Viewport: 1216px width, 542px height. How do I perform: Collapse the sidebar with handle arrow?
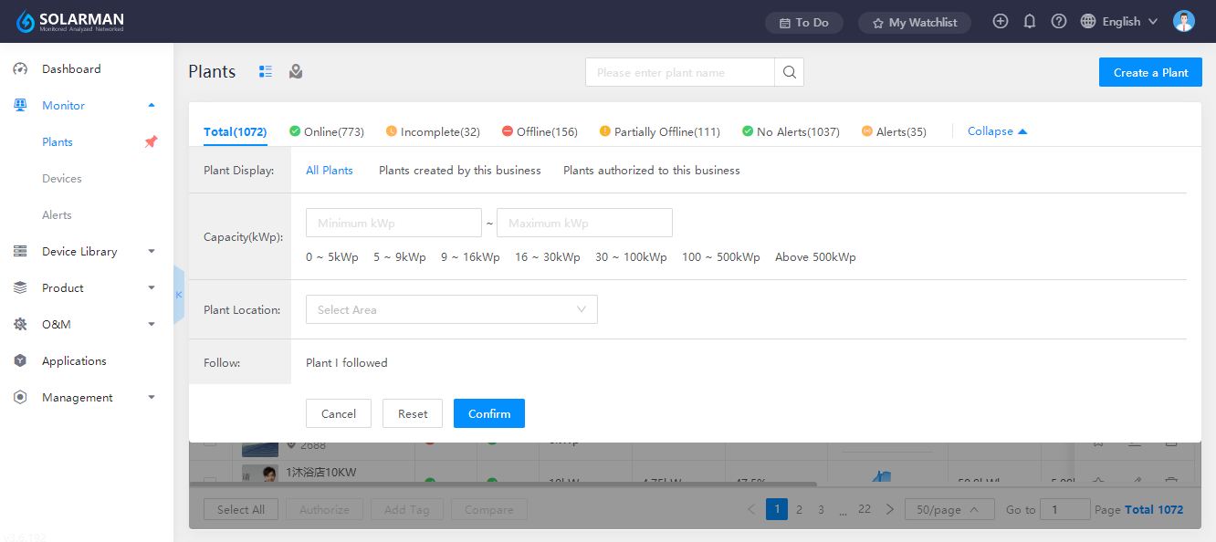(x=179, y=295)
